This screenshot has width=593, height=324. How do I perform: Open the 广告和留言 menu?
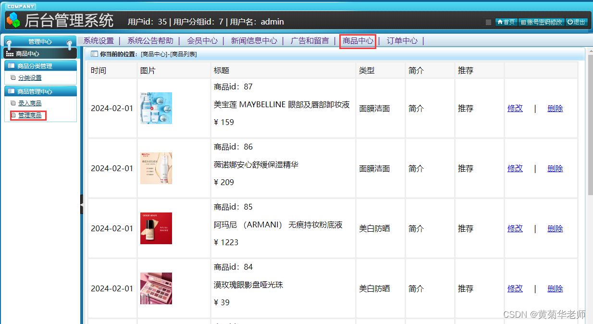click(x=310, y=41)
